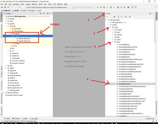Viewport: 158px width, 124px height.
Task: Hide the Project panel with minus icon
Action: (x=51, y=13)
